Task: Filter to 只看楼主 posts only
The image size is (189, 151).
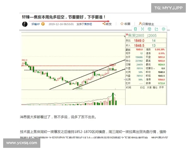Action: [146, 24]
